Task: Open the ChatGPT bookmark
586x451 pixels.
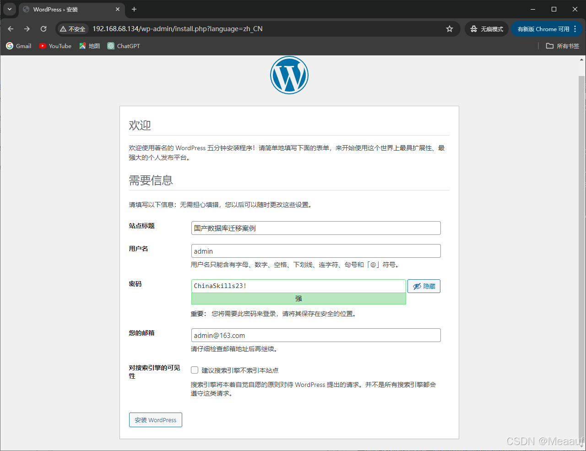Action: (124, 46)
